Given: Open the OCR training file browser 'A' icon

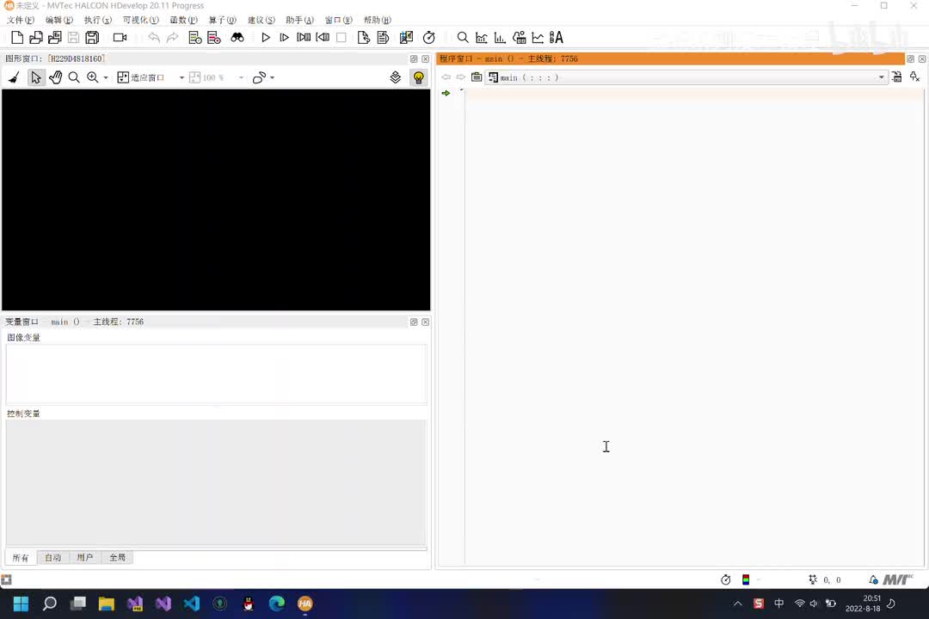Looking at the screenshot, I should coord(557,38).
